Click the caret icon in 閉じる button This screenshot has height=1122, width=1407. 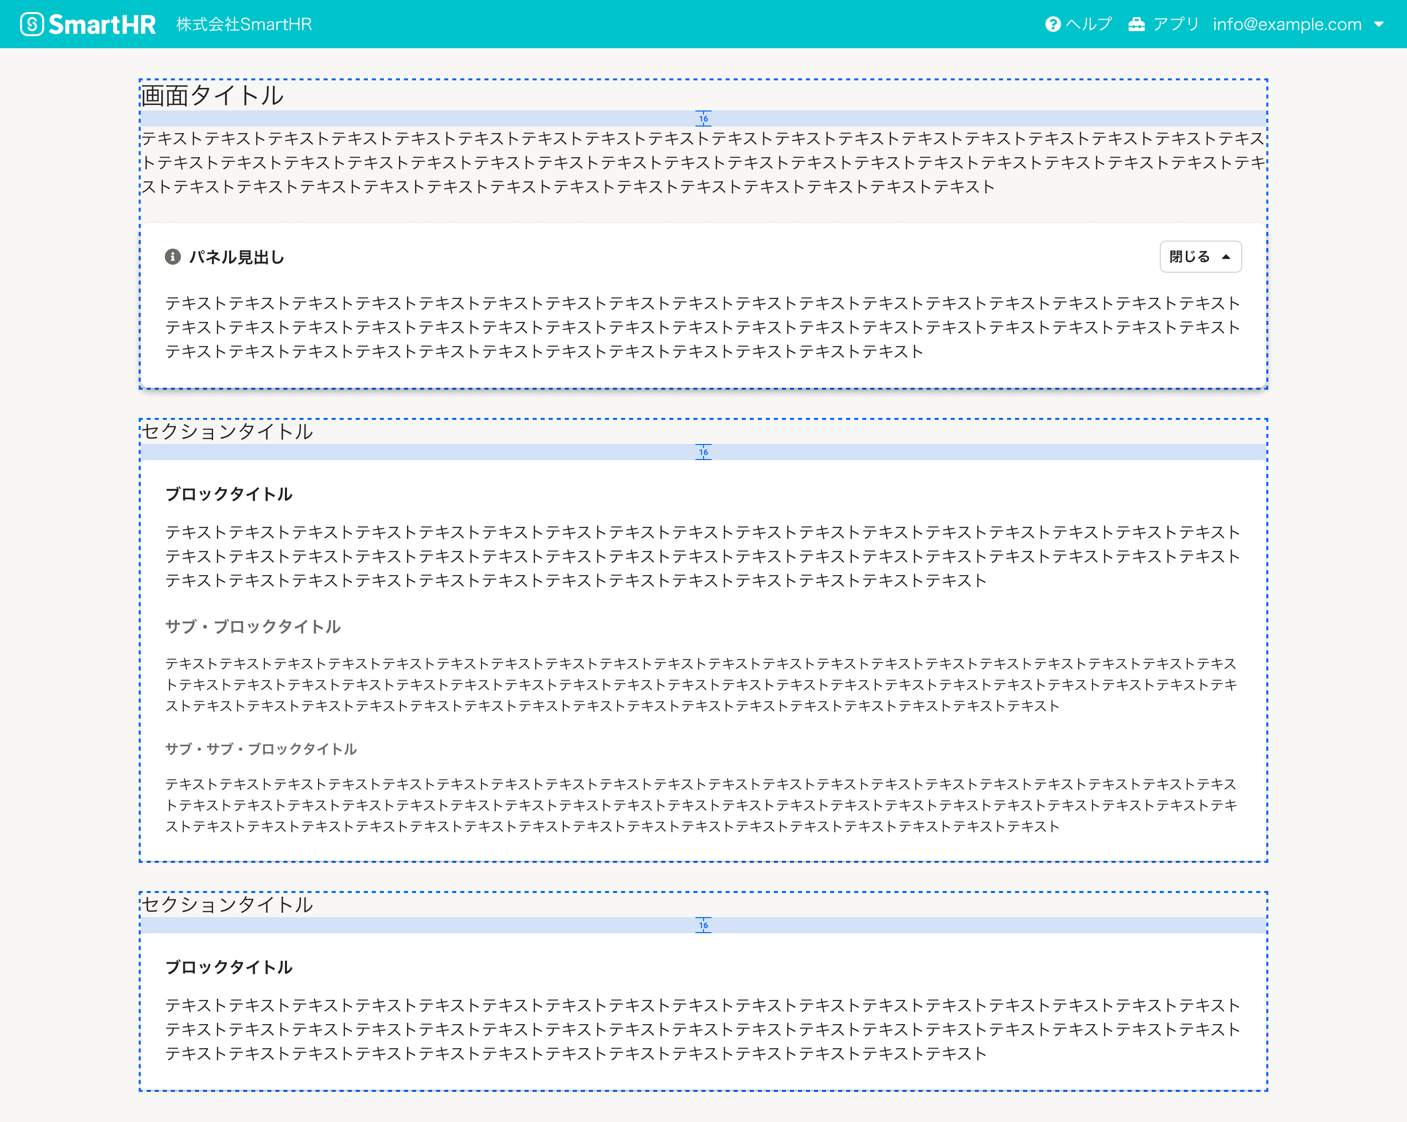pyautogui.click(x=1226, y=257)
